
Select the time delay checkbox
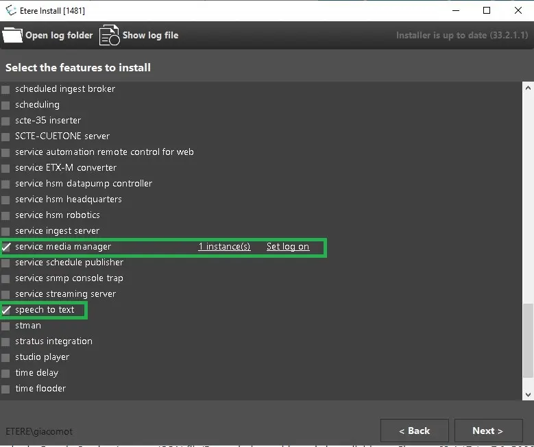coord(6,373)
